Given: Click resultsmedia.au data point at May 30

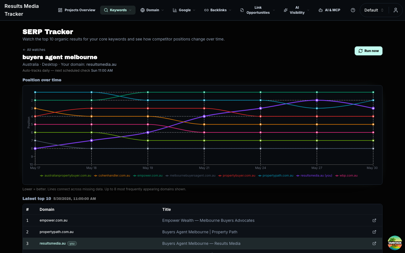Looking at the screenshot, I should (x=373, y=108).
